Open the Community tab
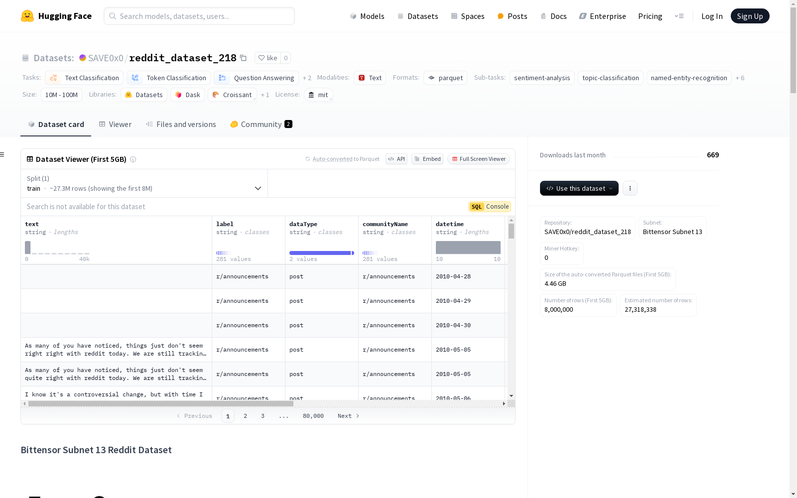The image size is (797, 498). click(262, 124)
